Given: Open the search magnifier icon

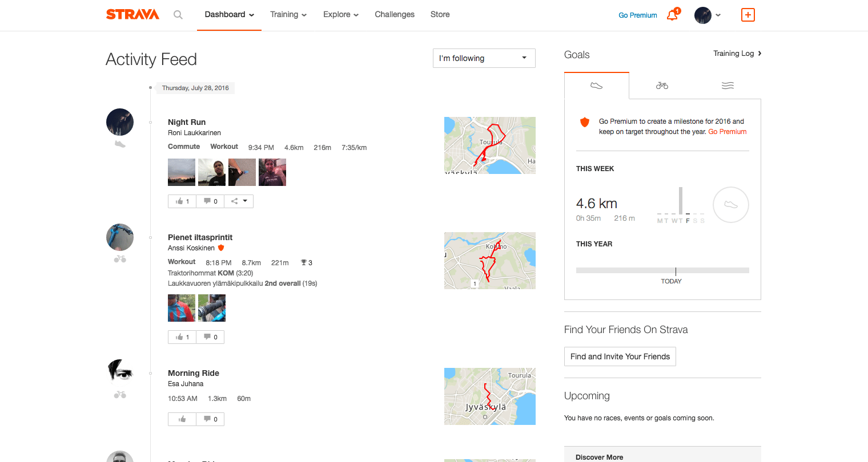Looking at the screenshot, I should [x=178, y=15].
